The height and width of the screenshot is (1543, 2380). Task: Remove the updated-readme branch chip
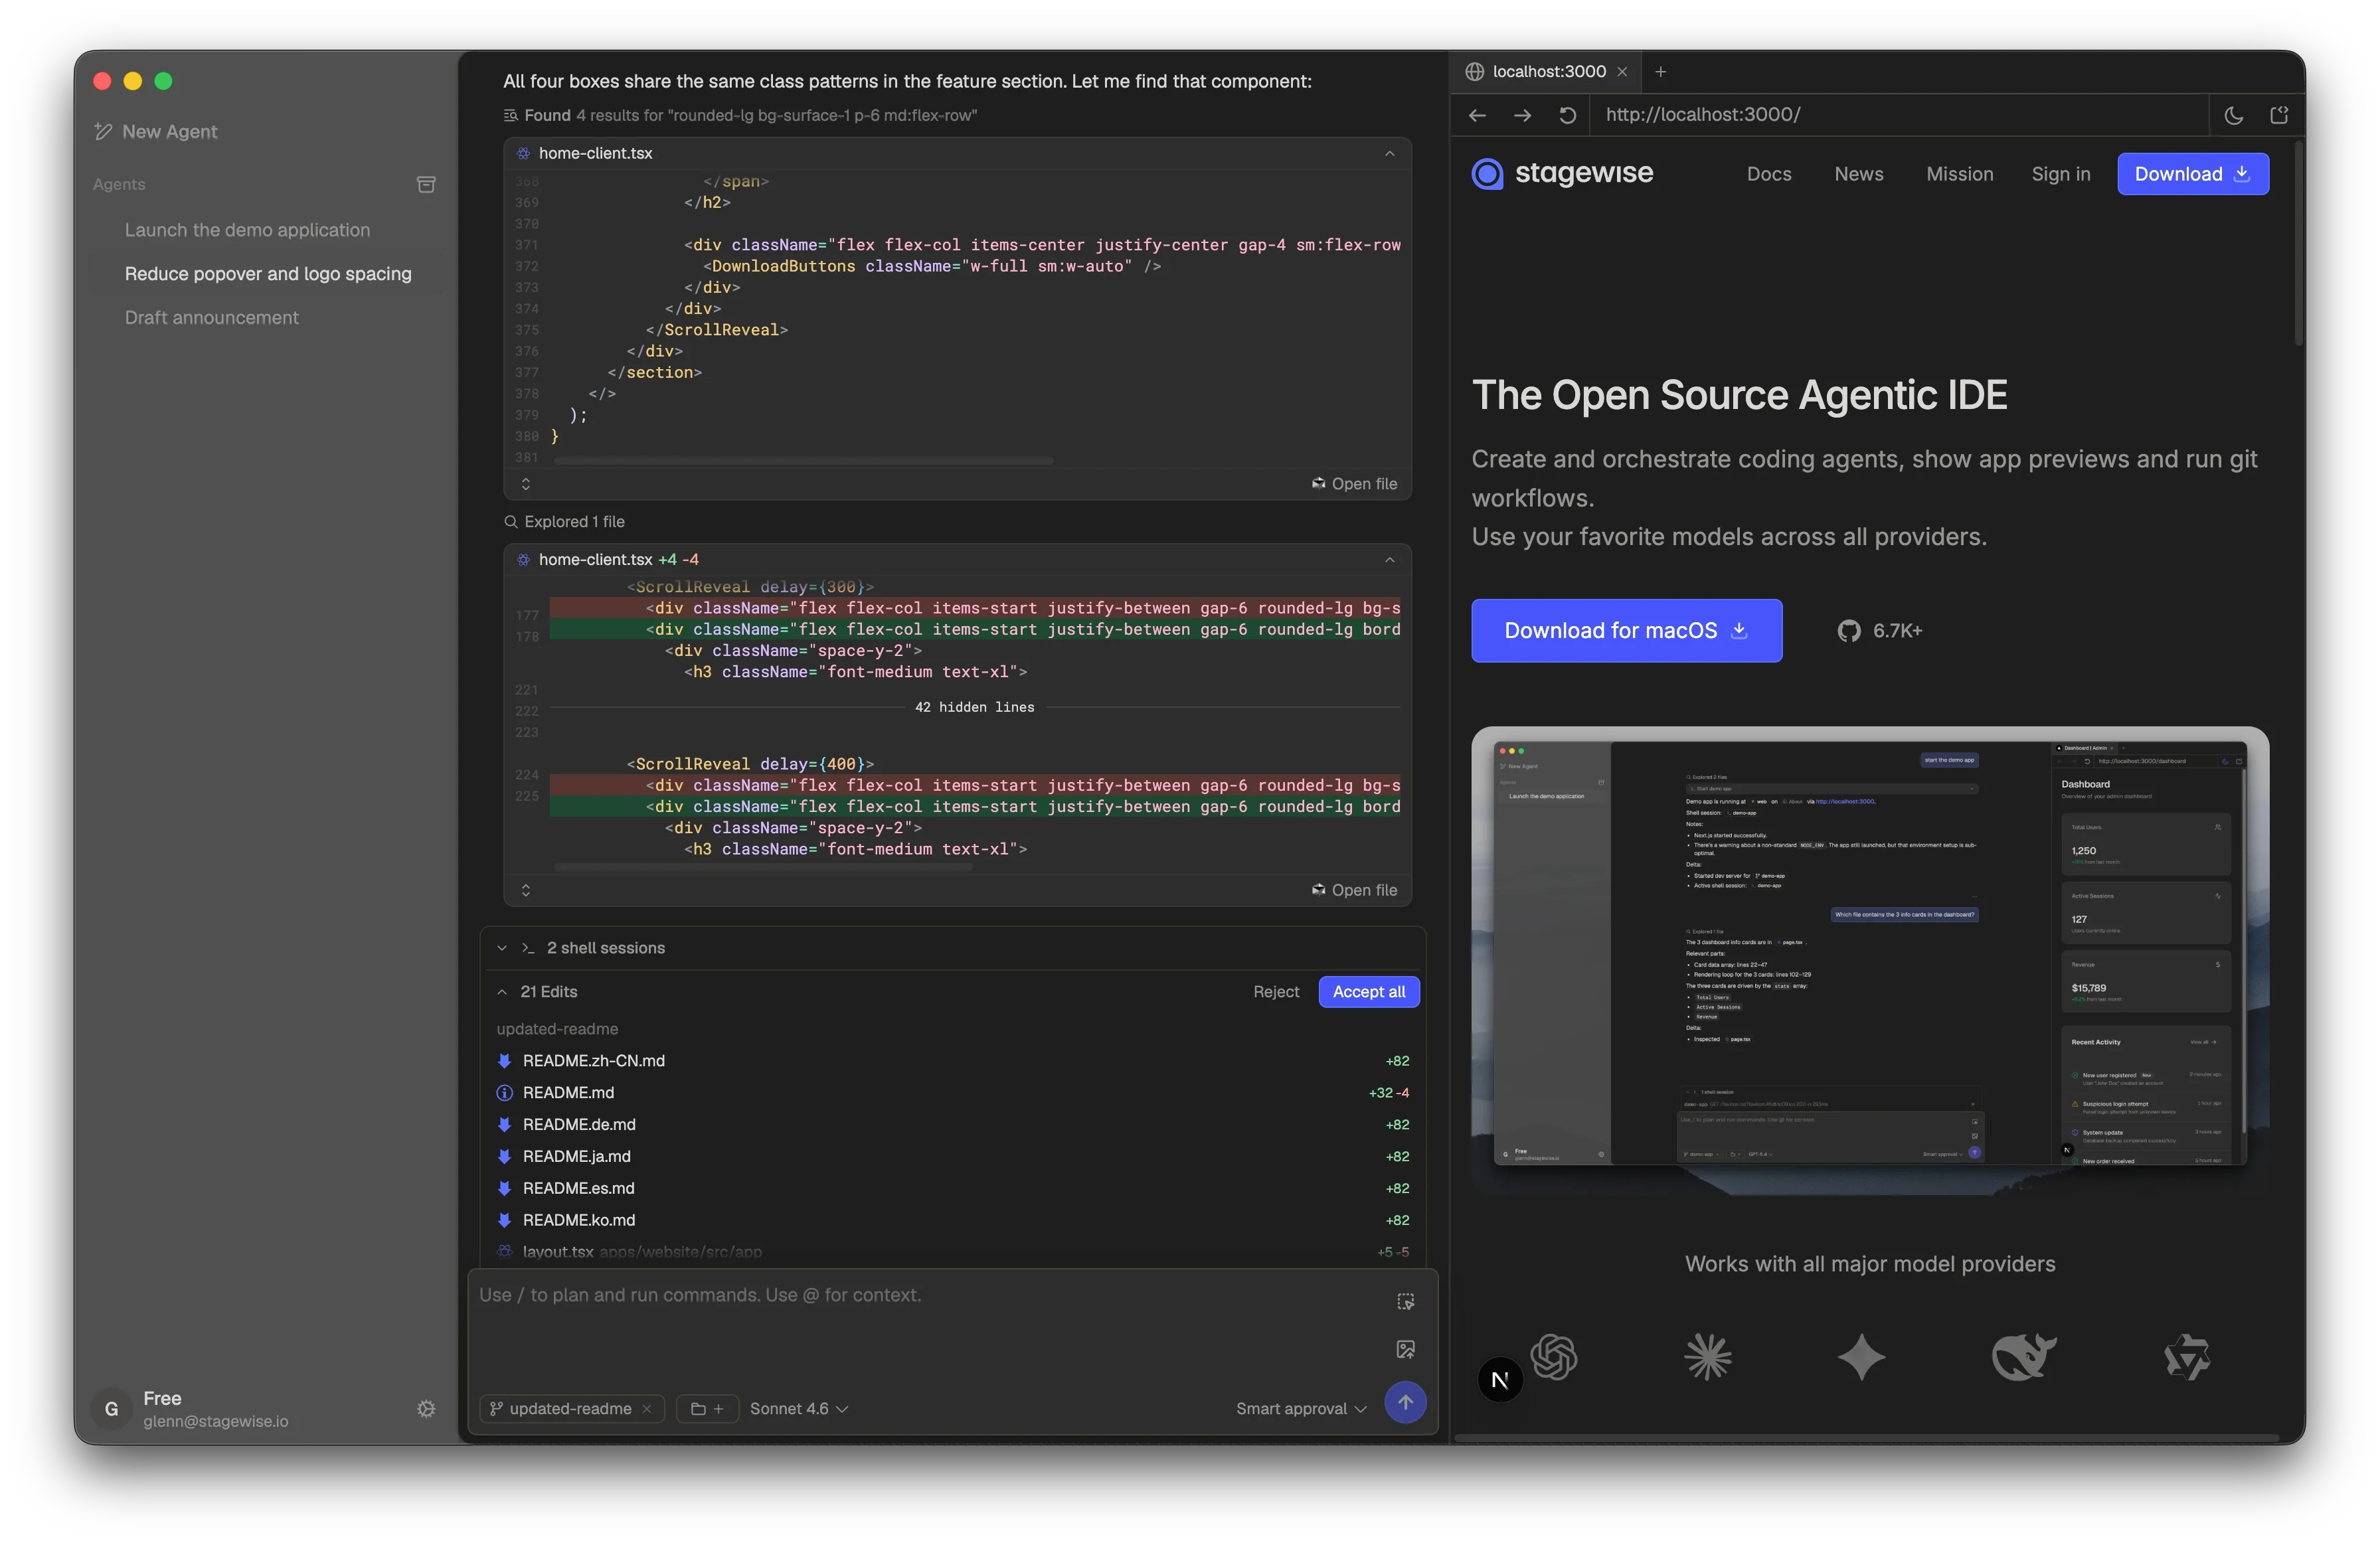click(x=647, y=1409)
